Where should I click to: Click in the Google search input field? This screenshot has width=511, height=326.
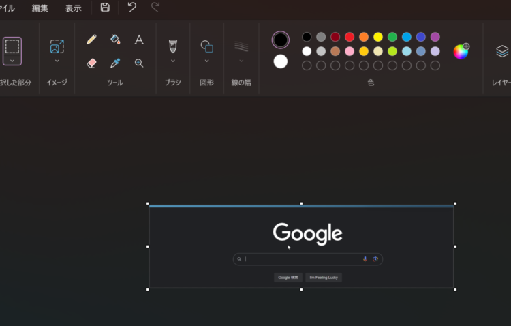[x=308, y=259]
